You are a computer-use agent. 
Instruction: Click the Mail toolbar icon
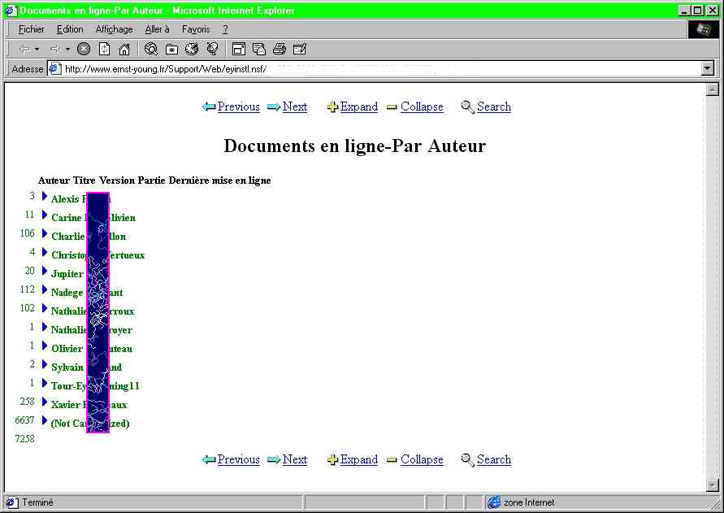pyautogui.click(x=259, y=49)
